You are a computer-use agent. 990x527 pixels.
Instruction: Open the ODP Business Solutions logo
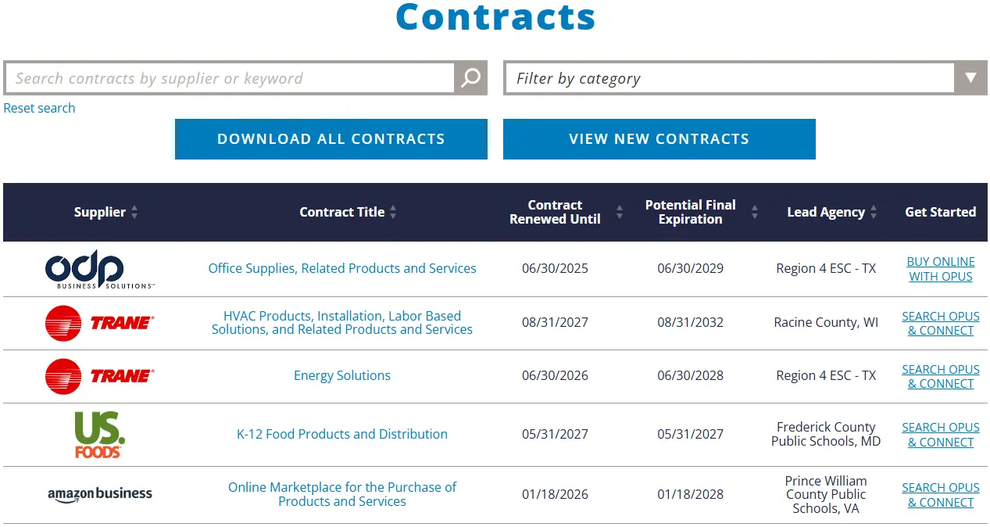[x=100, y=270]
